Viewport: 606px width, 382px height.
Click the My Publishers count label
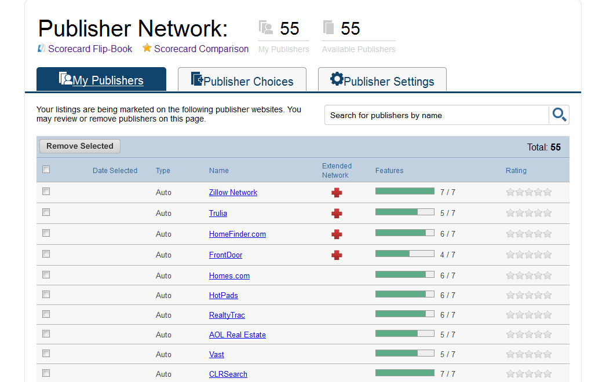(x=284, y=49)
